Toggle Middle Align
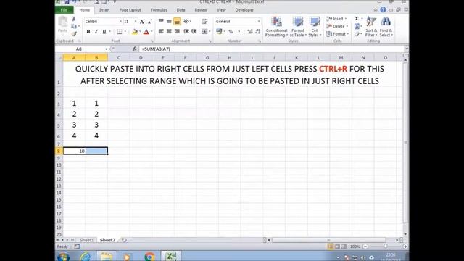Image resolution: width=464 pixels, height=261 pixels. point(169,21)
